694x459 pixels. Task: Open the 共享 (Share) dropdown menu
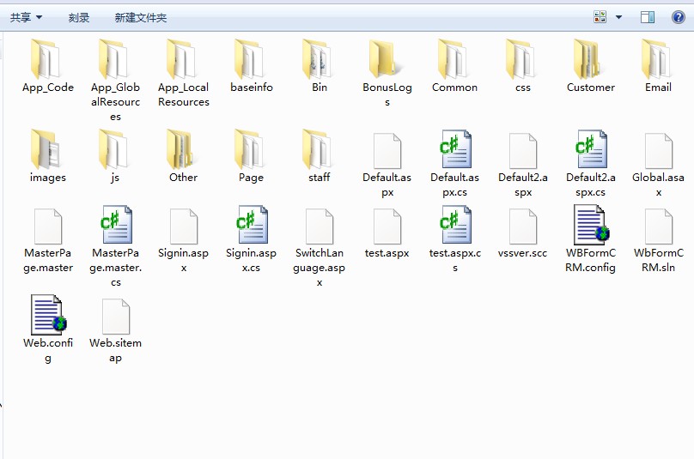point(26,18)
